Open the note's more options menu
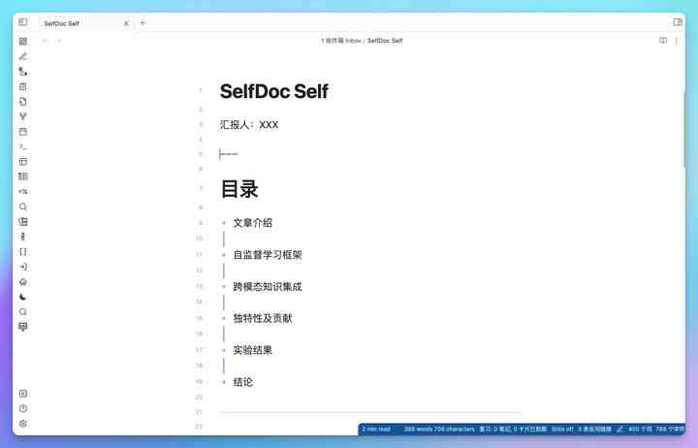This screenshot has width=698, height=448. click(x=677, y=41)
